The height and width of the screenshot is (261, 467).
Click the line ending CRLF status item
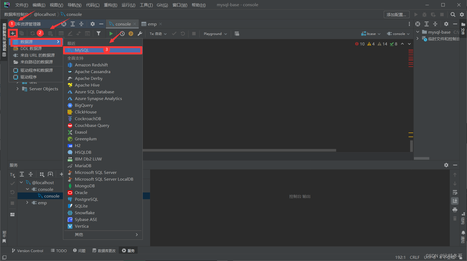(414, 258)
